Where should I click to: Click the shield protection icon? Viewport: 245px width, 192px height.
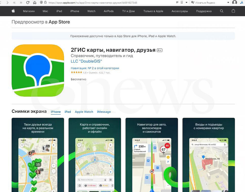(x=41, y=2)
